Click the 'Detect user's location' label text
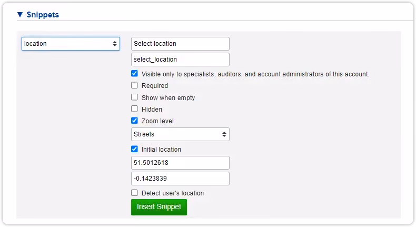 point(173,193)
